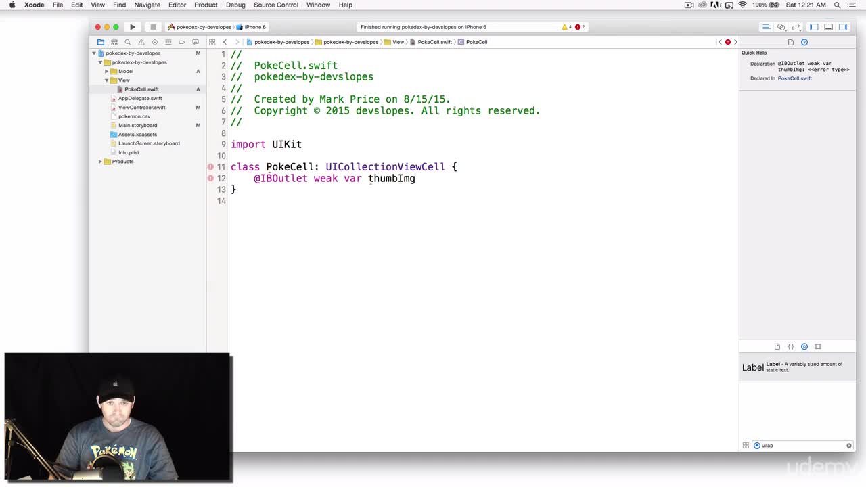
Task: Show the 4 warnings in toolbar
Action: 567,27
